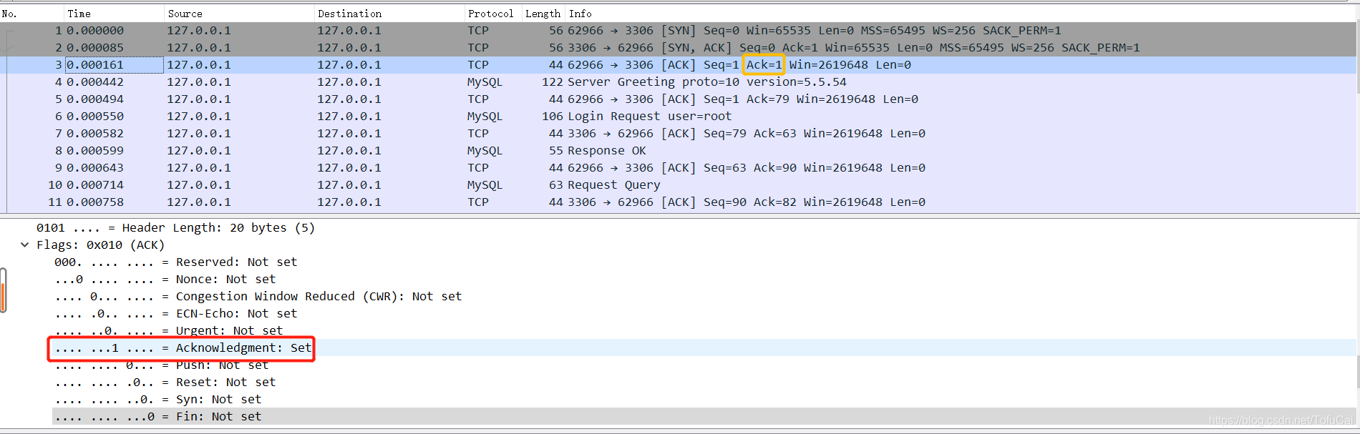Screen dimensions: 1360x434
Task: Sort by the Length column header
Action: coord(543,14)
